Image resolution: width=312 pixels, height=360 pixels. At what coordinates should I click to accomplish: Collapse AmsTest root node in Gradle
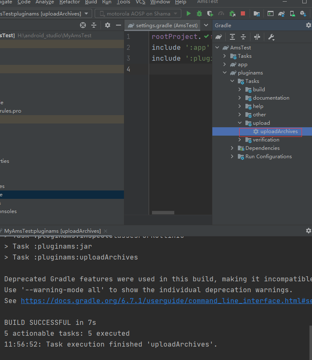click(217, 48)
